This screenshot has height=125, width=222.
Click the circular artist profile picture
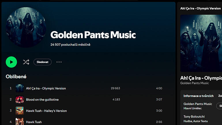pyautogui.click(x=26, y=27)
